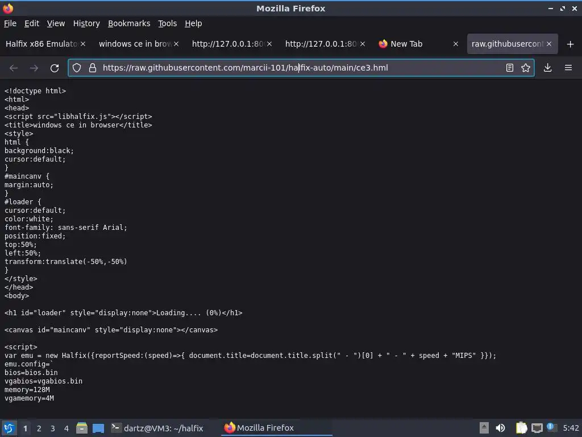Close the Halfix x86 Emulator tab

[x=83, y=44]
